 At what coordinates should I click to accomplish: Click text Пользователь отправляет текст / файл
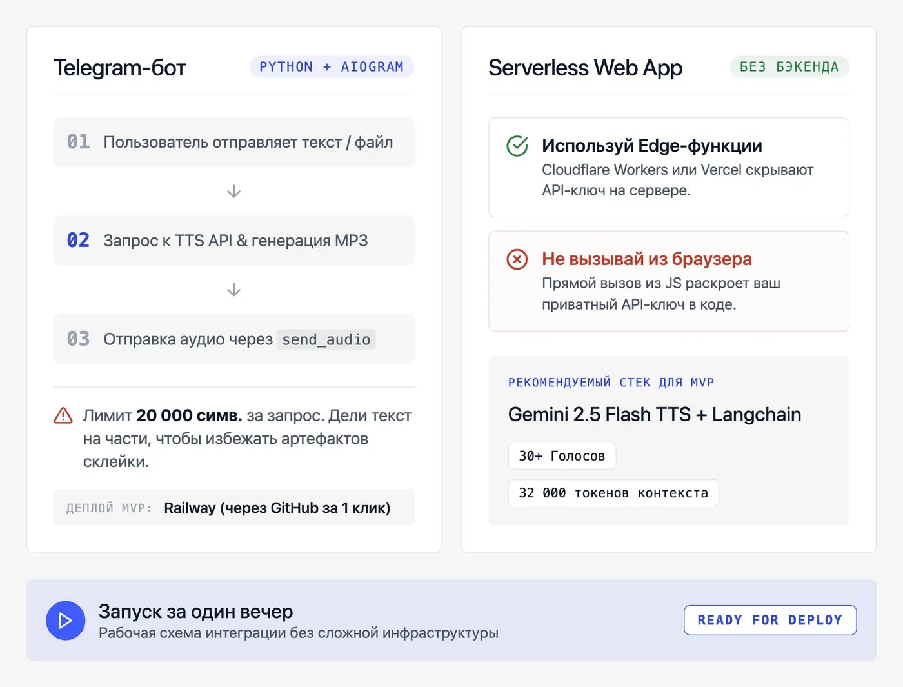coord(248,142)
